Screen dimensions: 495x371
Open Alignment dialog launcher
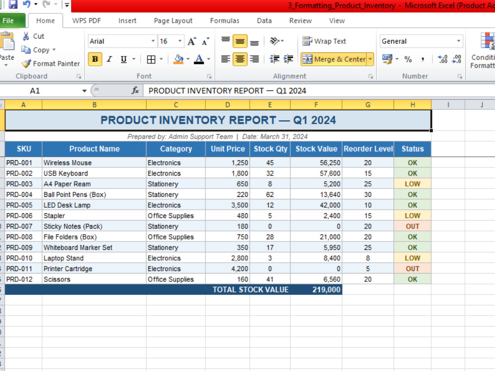coord(371,76)
